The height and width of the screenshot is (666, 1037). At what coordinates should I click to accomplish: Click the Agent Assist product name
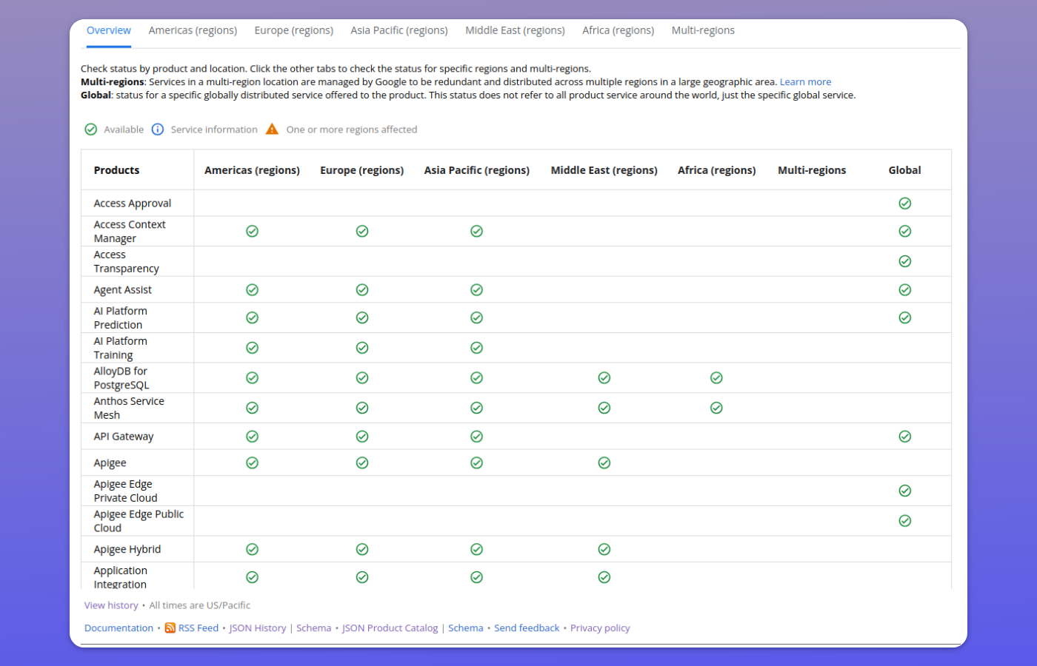pos(123,290)
